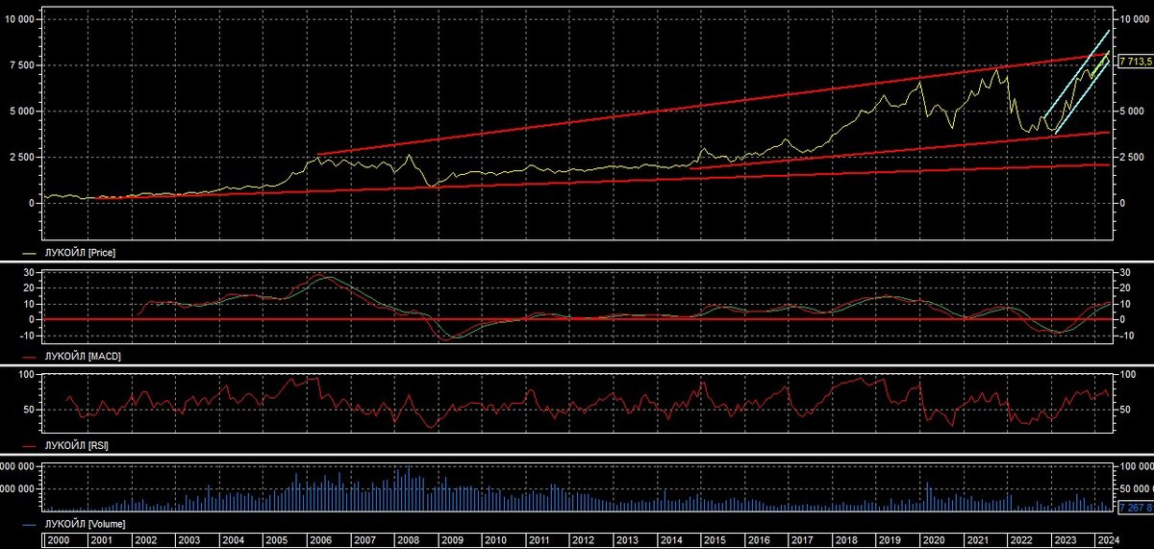
Task: Click year 2013 on the time axis
Action: click(x=628, y=541)
